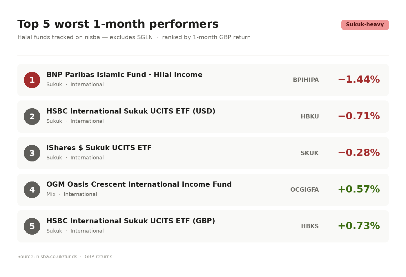Click the BPIHIPA ticker symbol
The image size is (406, 277).
306,80
